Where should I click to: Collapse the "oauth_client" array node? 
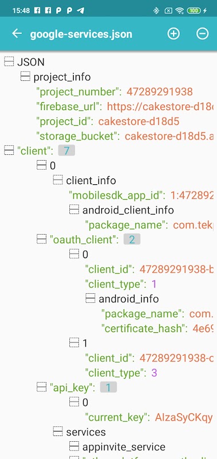(41, 240)
